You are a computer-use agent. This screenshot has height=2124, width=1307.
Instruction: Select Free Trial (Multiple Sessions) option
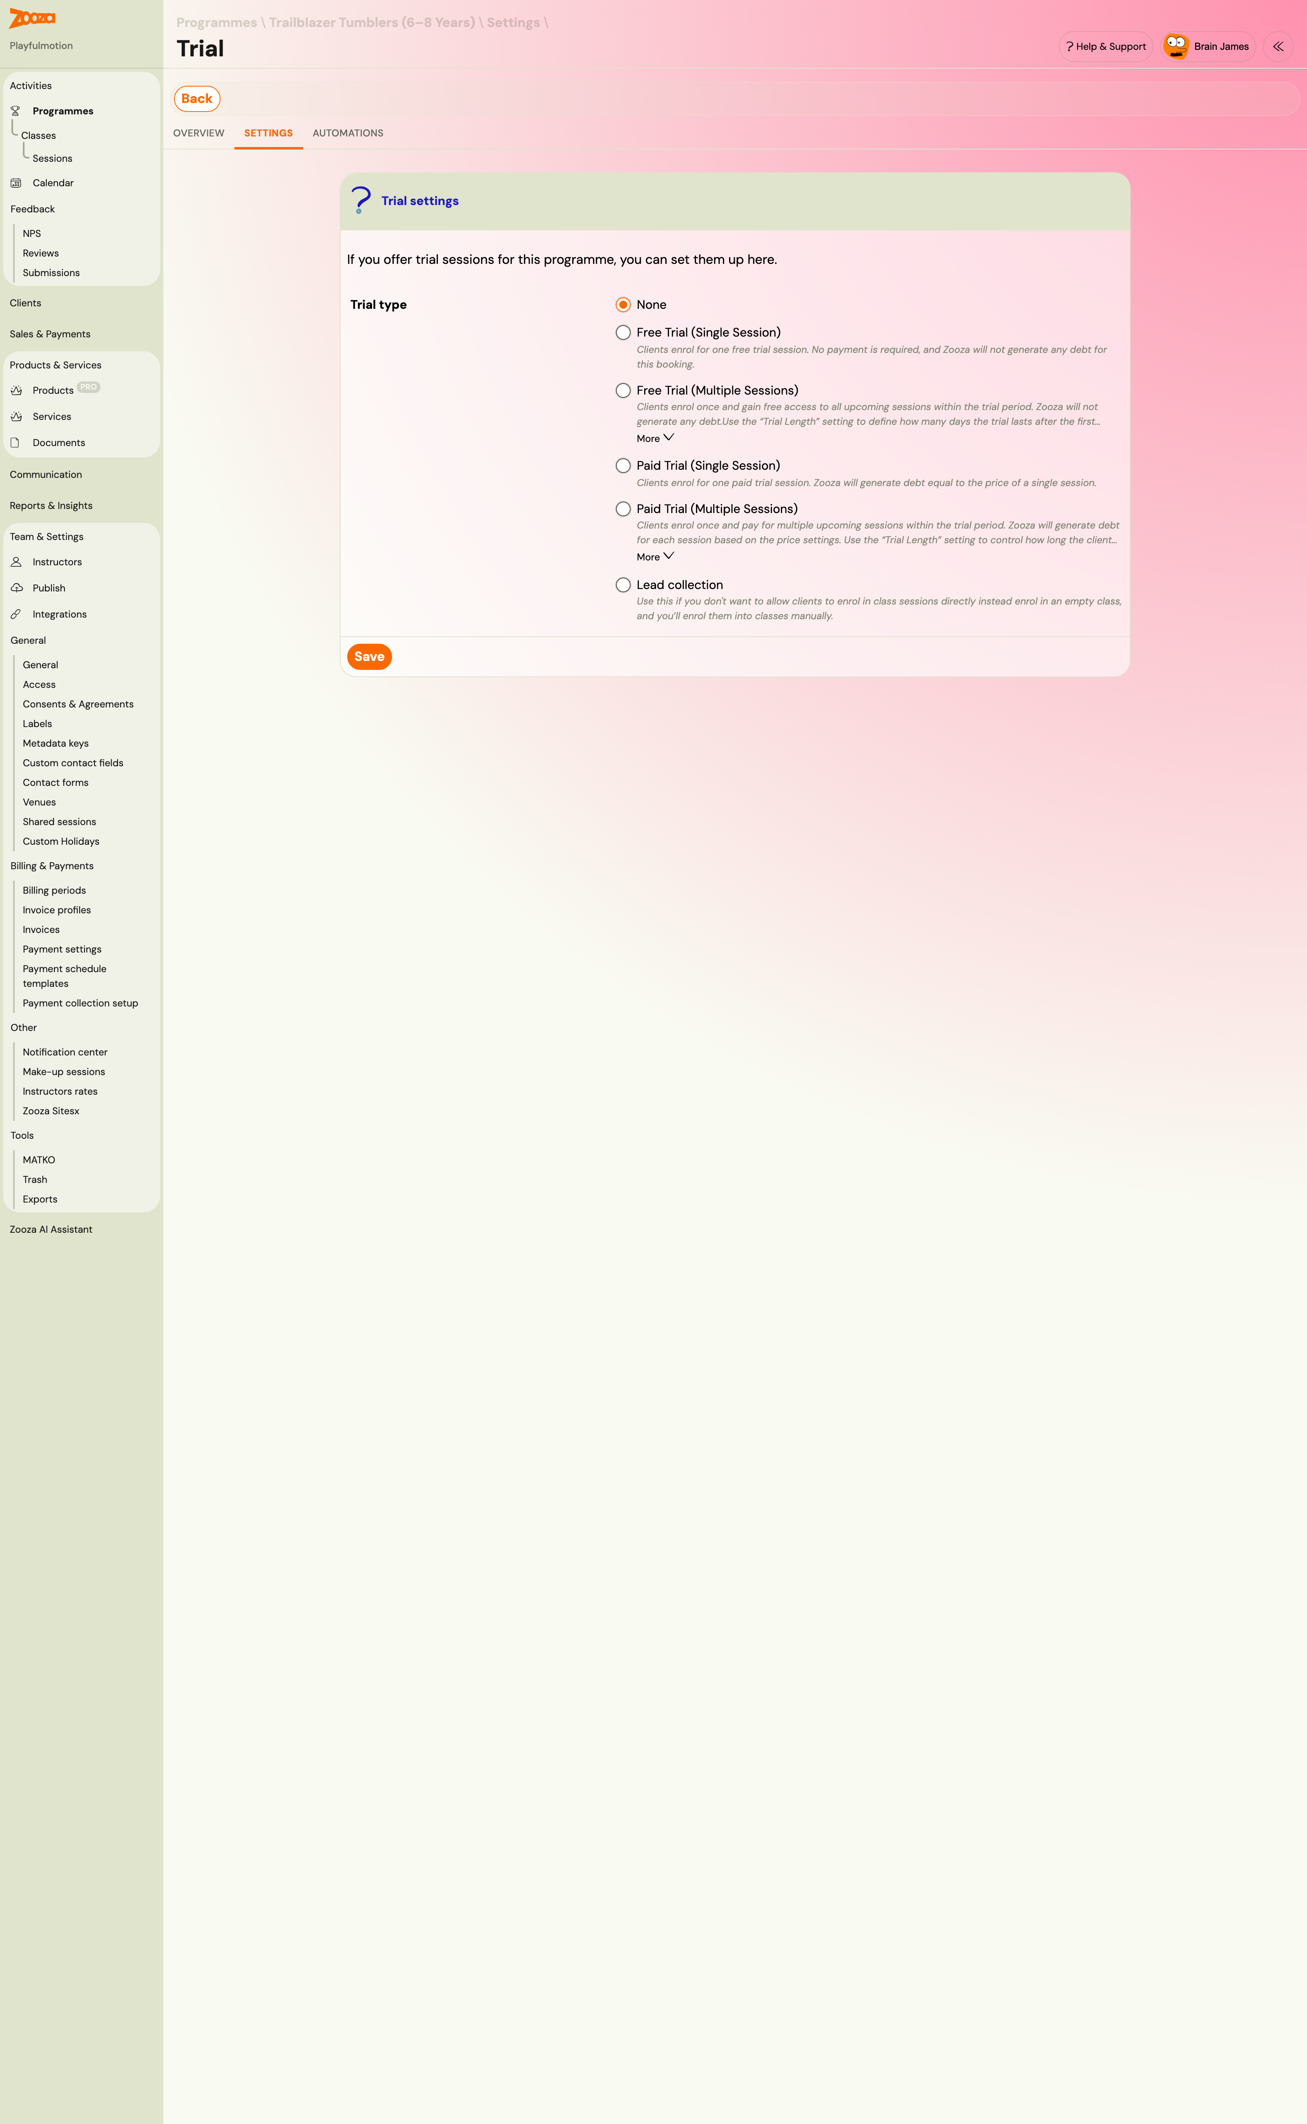coord(622,391)
